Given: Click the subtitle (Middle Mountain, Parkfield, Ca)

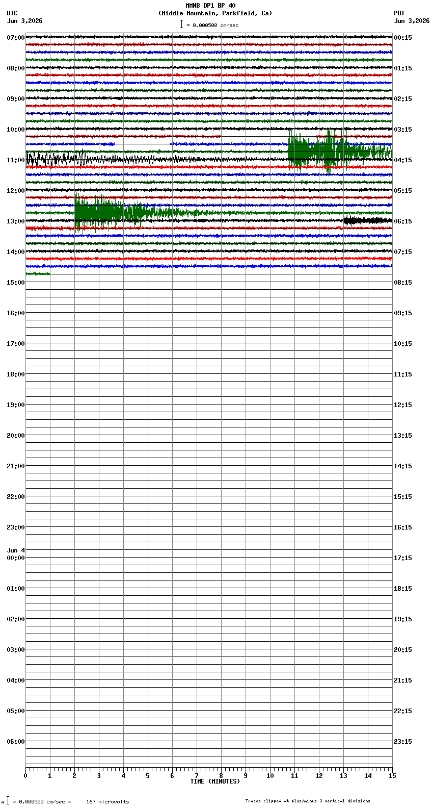Looking at the screenshot, I should tap(215, 13).
